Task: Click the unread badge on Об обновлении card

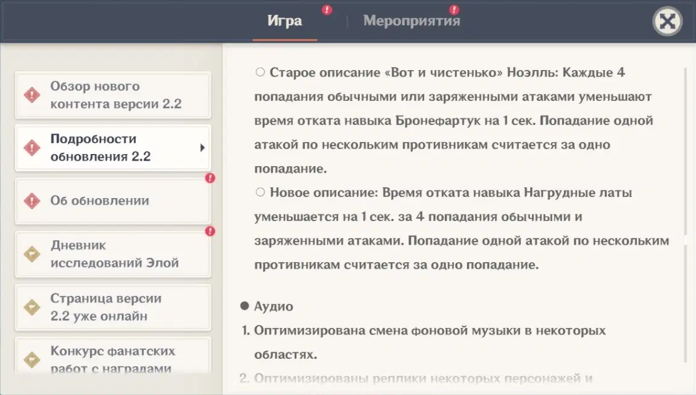Action: pos(210,178)
